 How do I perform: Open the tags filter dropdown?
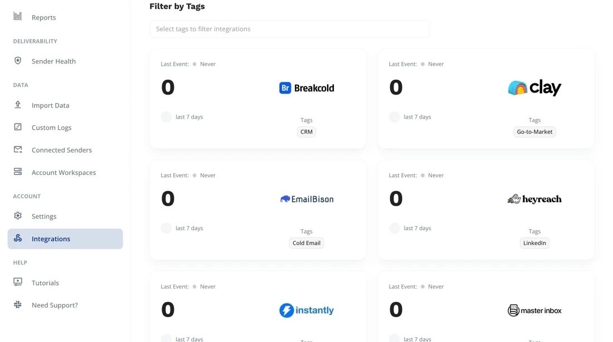coord(289,28)
